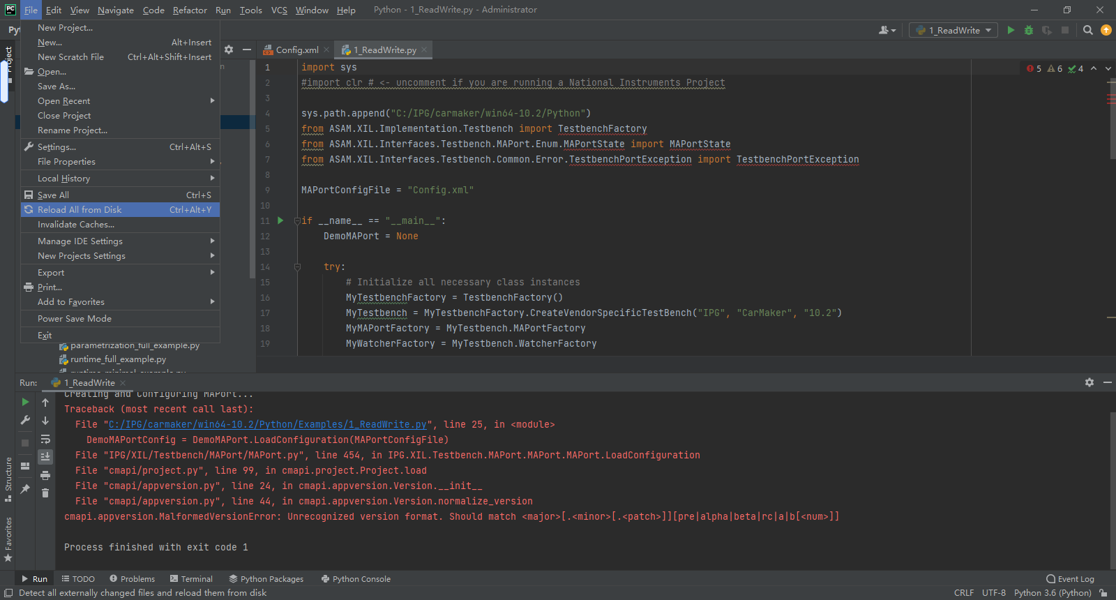Expand the Local History submenu
The width and height of the screenshot is (1116, 600).
[120, 179]
